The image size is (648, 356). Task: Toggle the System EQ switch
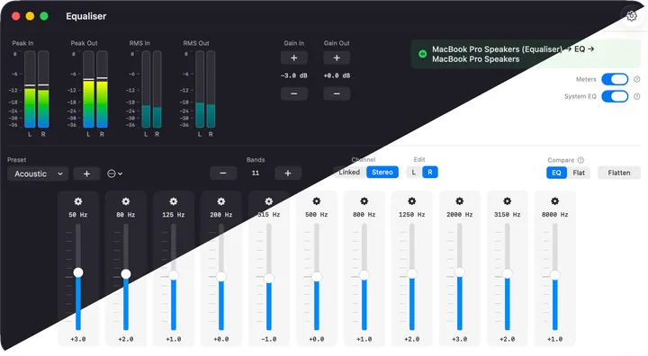615,96
